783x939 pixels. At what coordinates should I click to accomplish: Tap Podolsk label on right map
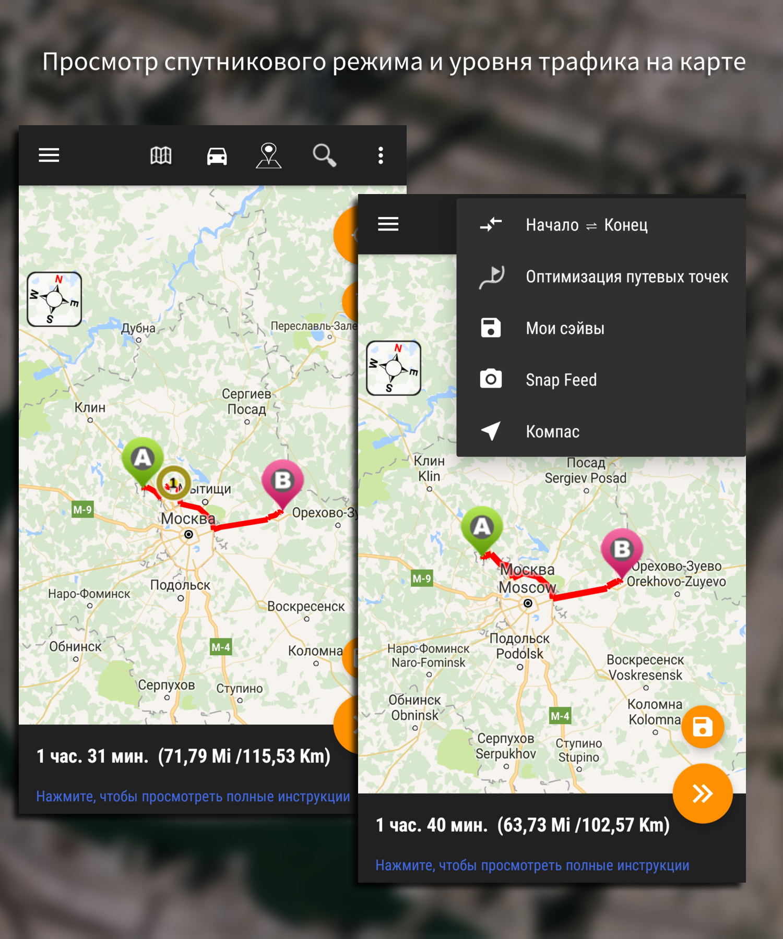click(519, 654)
